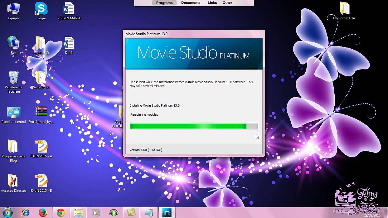This screenshot has height=218, width=388.
Task: Click the 'Registering modules' status text
Action: 144,115
